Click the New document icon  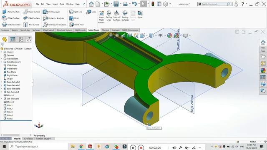pyautogui.click(x=98, y=4)
